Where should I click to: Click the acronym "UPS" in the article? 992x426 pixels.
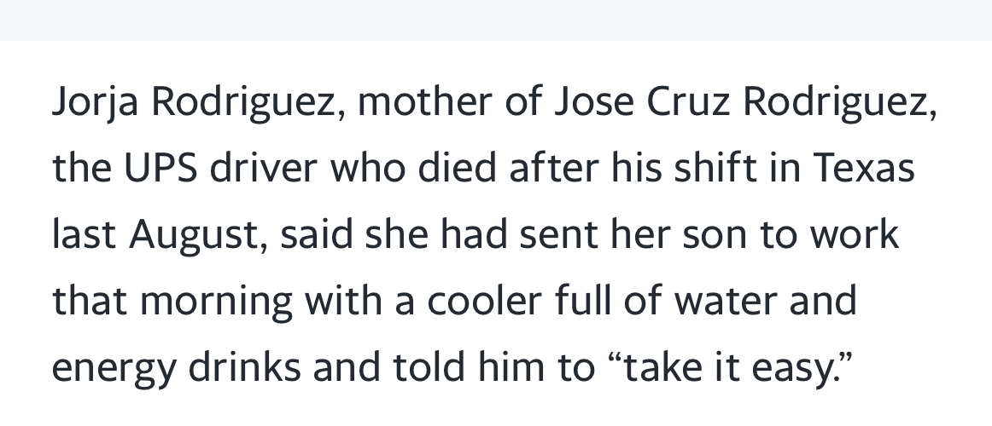(x=160, y=169)
